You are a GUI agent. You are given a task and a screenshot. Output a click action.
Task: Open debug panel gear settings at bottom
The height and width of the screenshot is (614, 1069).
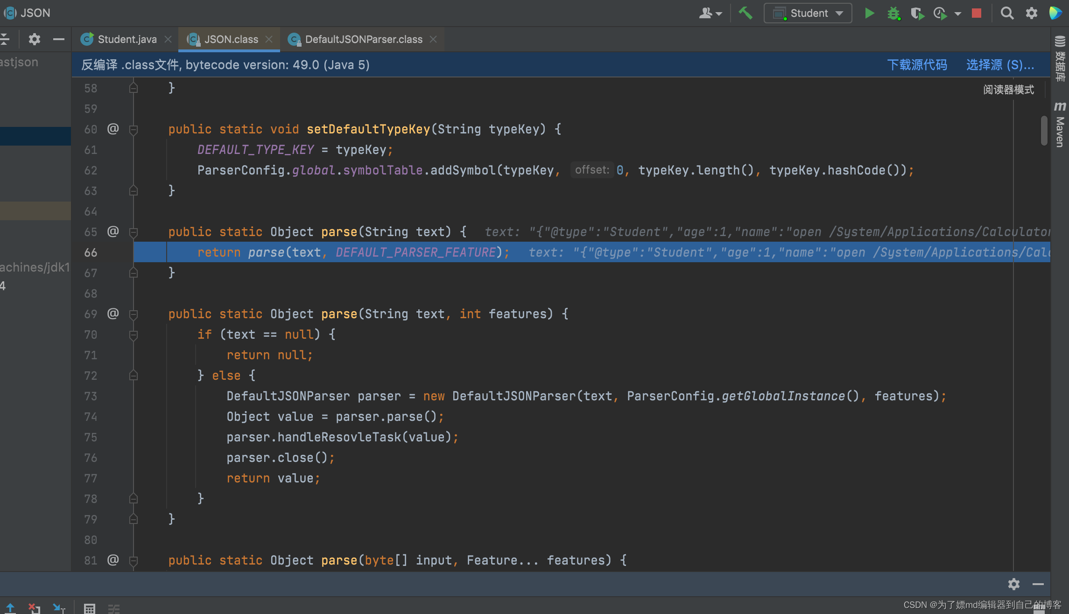(x=1013, y=584)
